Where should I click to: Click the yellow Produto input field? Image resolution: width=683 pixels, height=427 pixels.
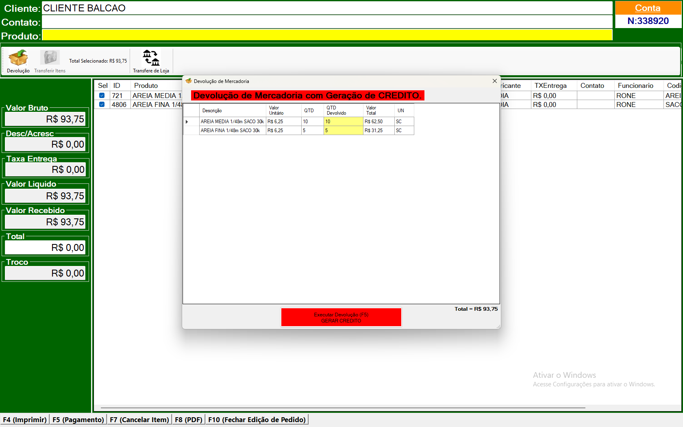tap(327, 35)
